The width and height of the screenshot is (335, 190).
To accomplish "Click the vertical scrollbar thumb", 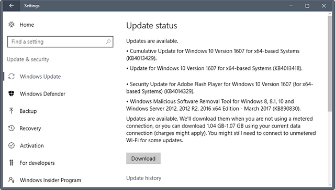I will click(x=330, y=64).
